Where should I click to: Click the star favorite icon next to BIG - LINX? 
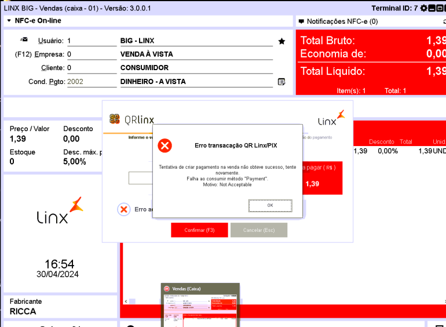click(282, 41)
